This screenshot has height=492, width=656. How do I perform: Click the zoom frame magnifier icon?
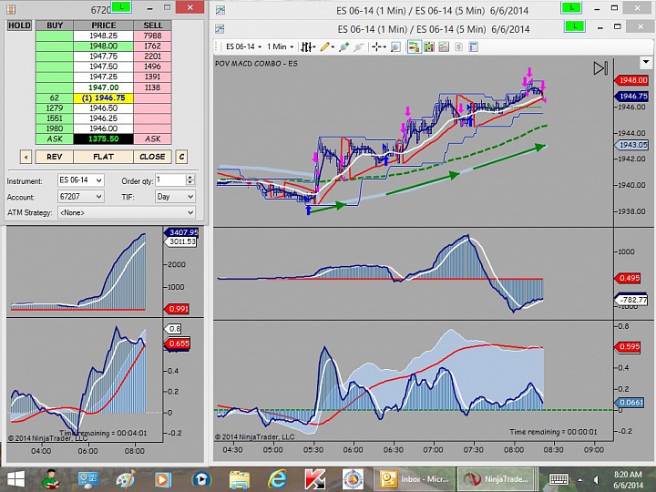(x=395, y=46)
